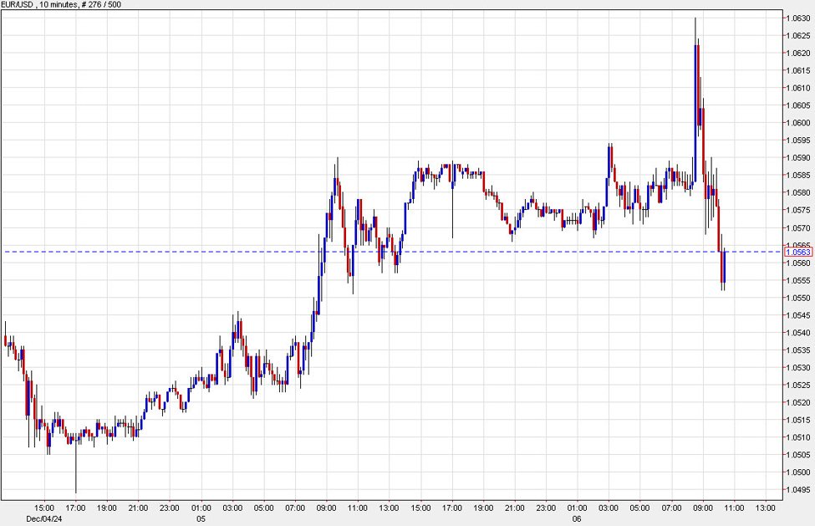Select the 1.0505 price axis label
Viewport: 815px width, 526px height.
797,455
